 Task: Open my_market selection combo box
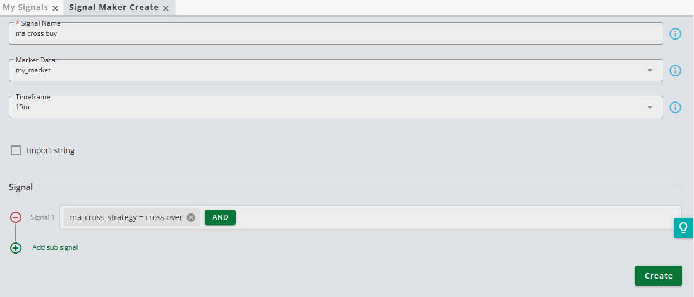pos(336,70)
